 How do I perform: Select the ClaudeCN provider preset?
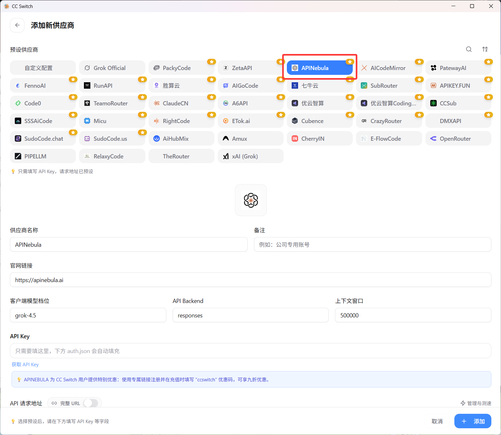181,103
